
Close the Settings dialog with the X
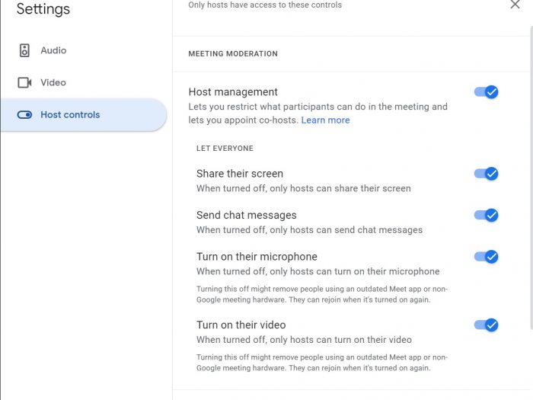pos(515,5)
